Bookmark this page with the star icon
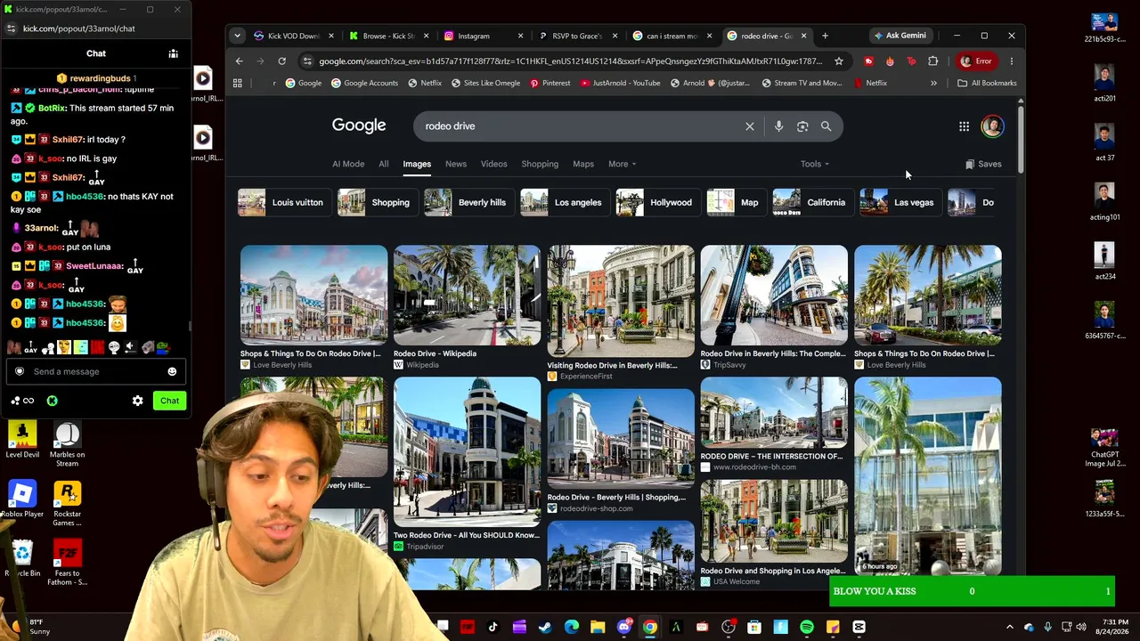This screenshot has height=641, width=1140. click(839, 61)
